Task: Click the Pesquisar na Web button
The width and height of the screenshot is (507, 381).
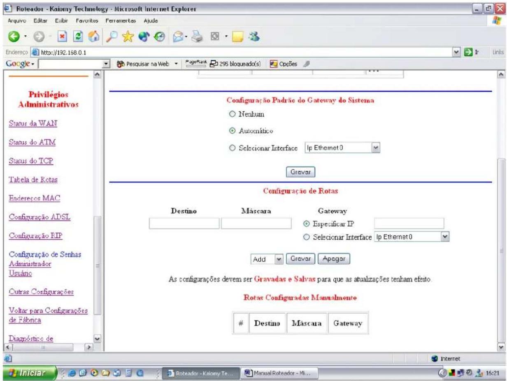Action: [143, 64]
